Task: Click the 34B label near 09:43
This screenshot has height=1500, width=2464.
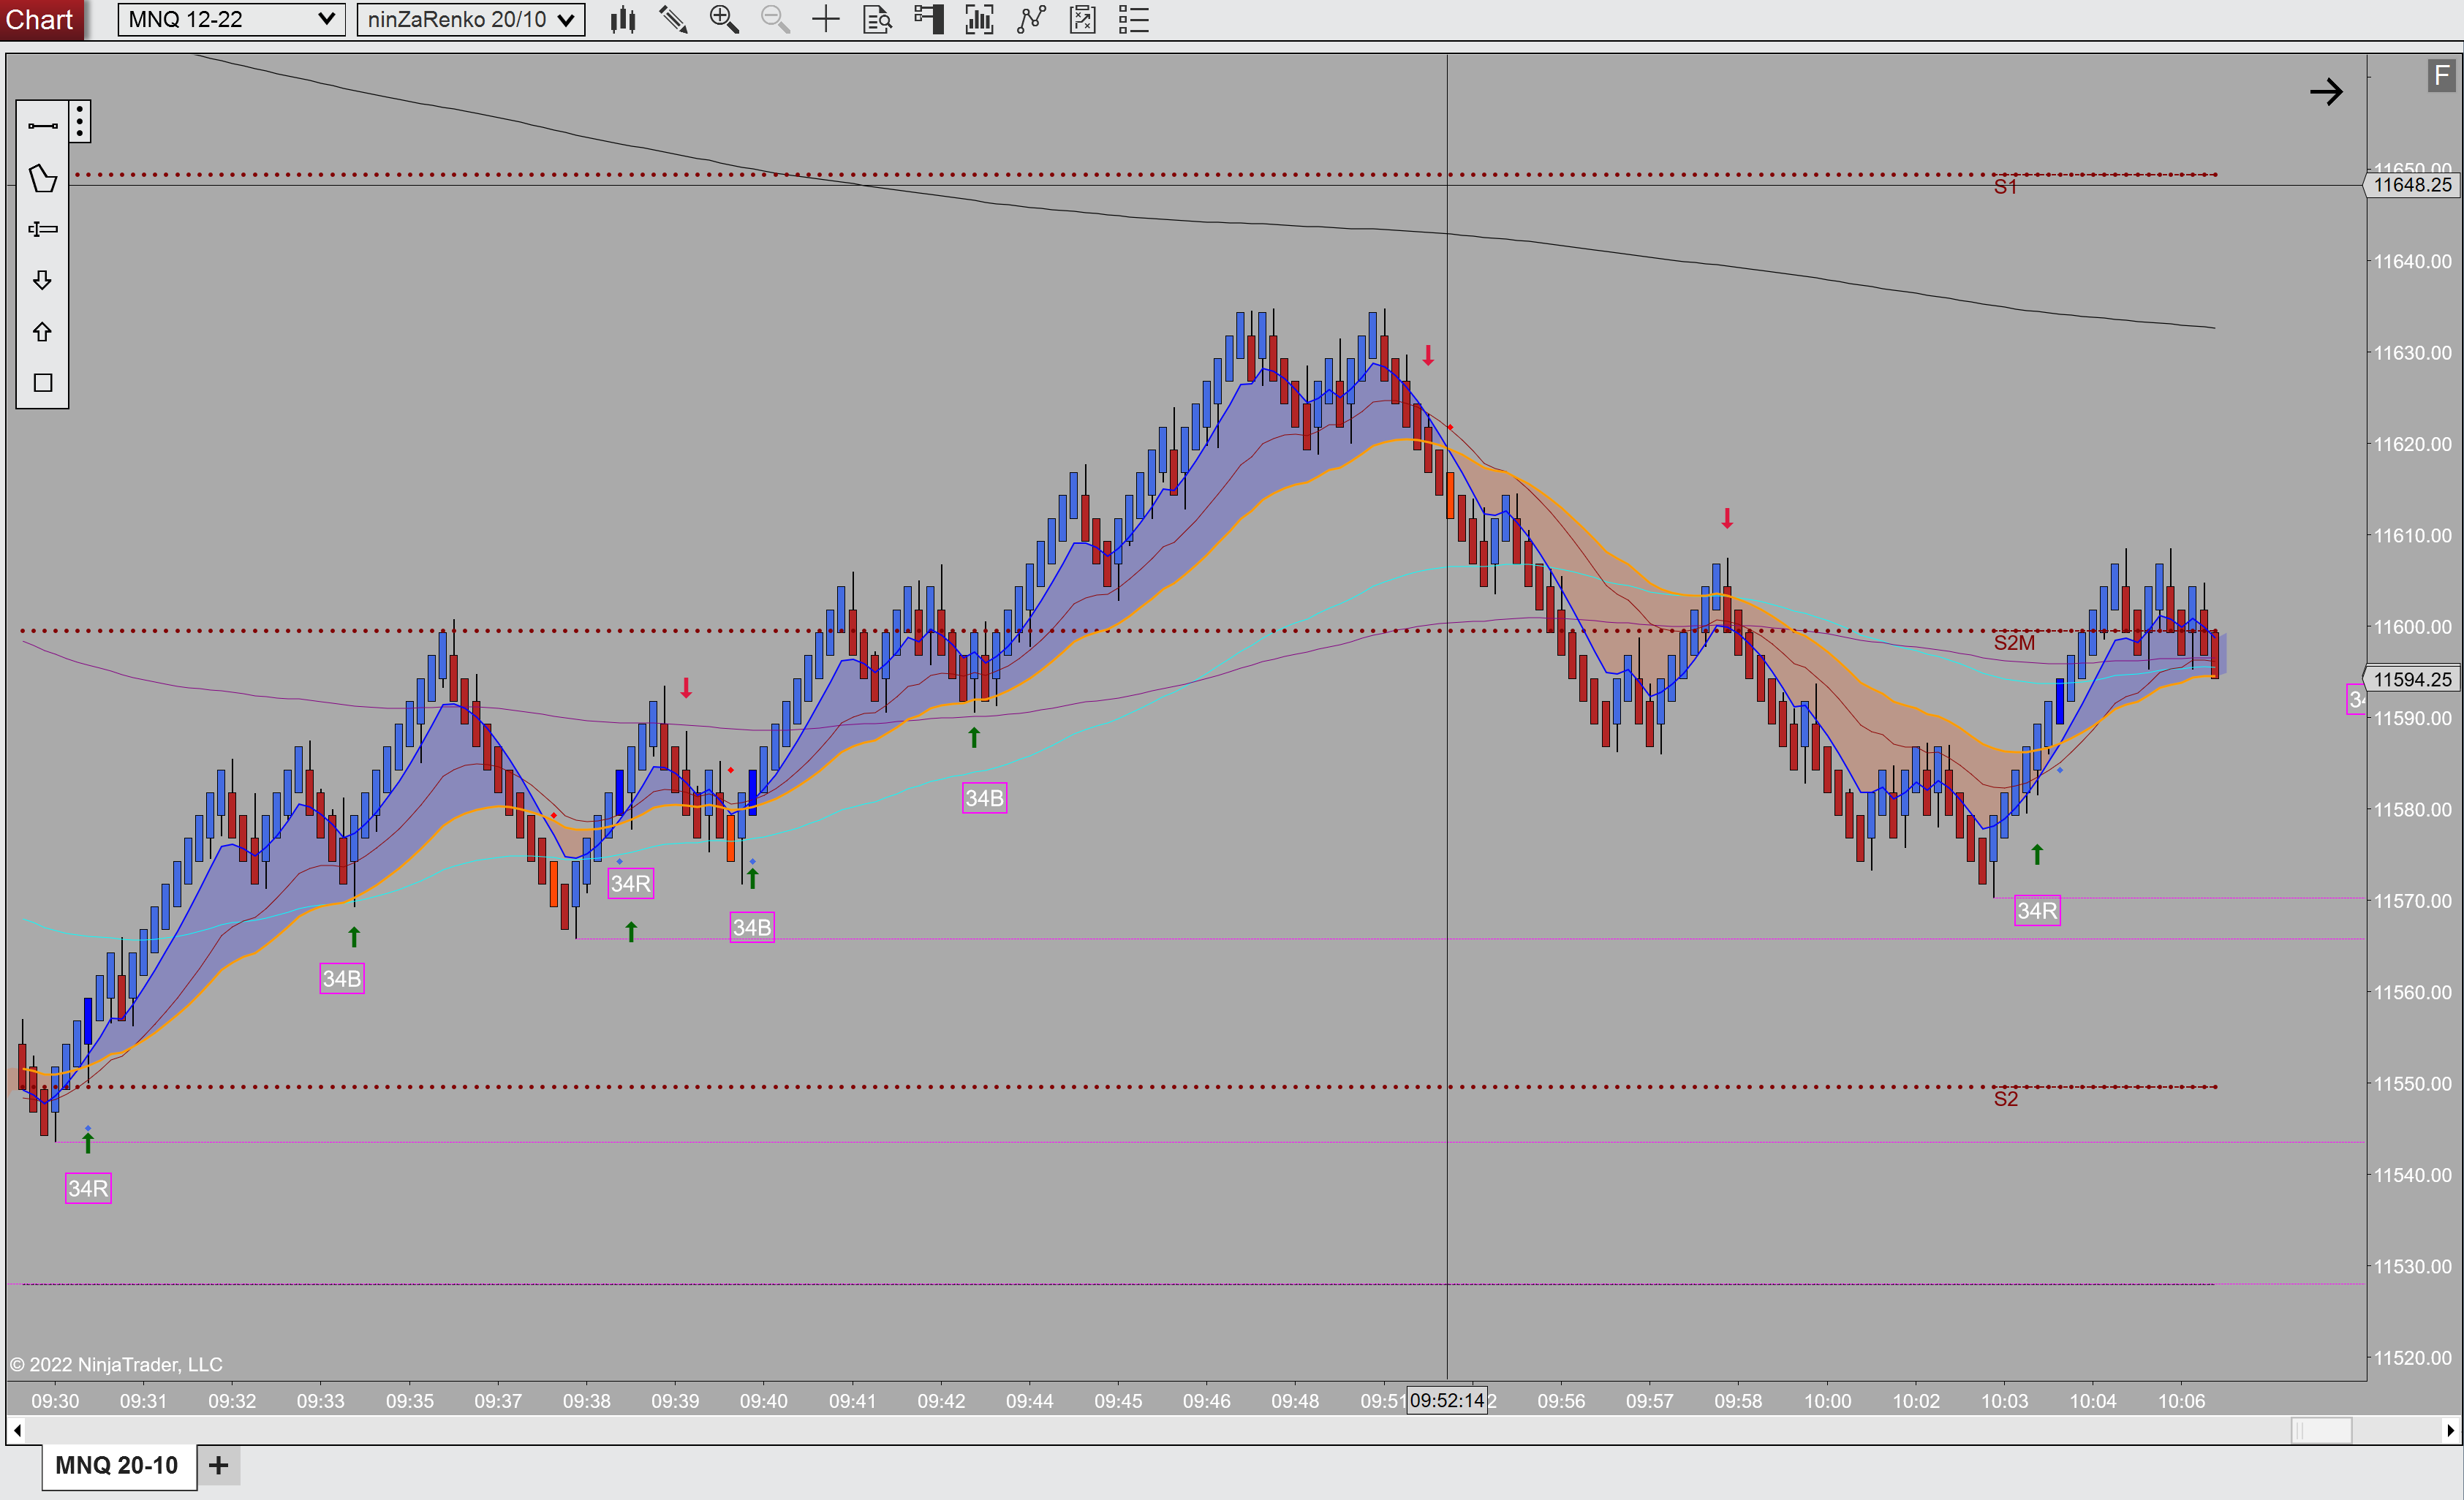Action: click(984, 798)
